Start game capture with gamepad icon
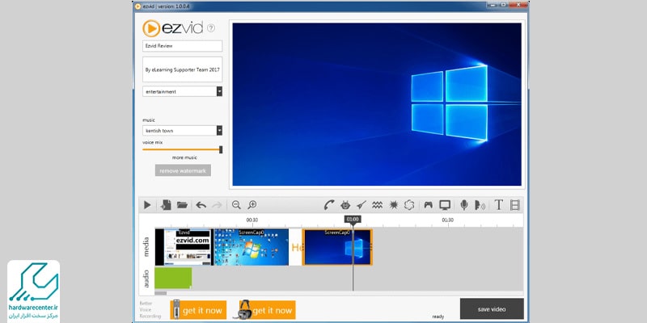Screen dimensions: 647x323 coord(429,205)
